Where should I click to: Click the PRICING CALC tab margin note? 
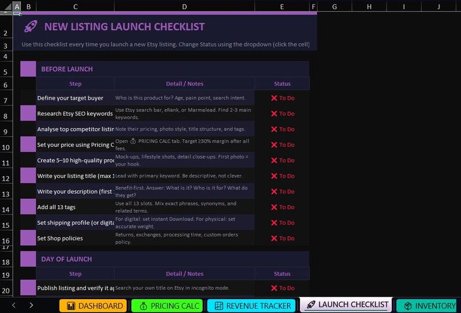coord(184,145)
